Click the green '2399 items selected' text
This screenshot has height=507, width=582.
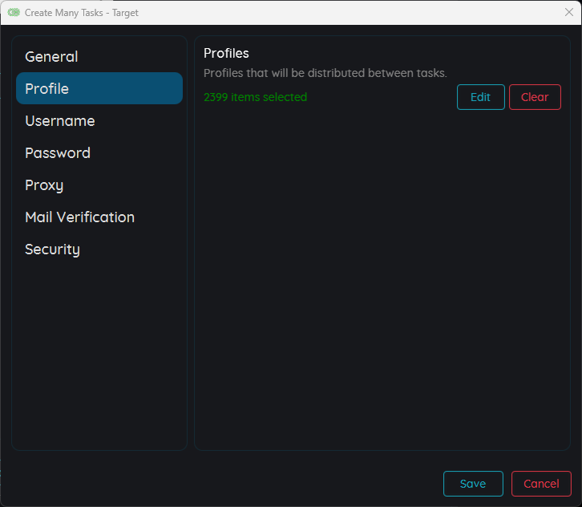pyautogui.click(x=255, y=97)
